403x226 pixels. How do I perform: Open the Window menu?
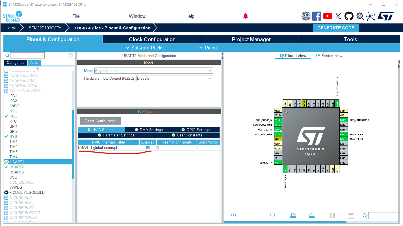[137, 16]
